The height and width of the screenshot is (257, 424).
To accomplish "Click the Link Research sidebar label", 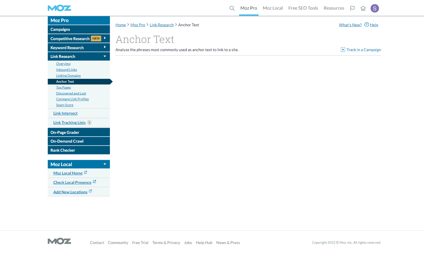I will tap(63, 56).
